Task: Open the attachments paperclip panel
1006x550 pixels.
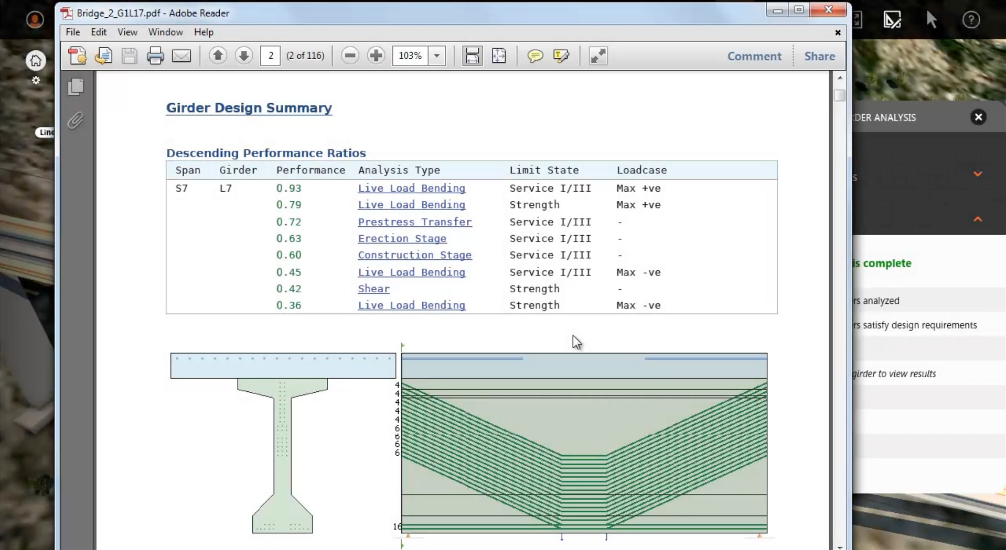Action: (76, 121)
